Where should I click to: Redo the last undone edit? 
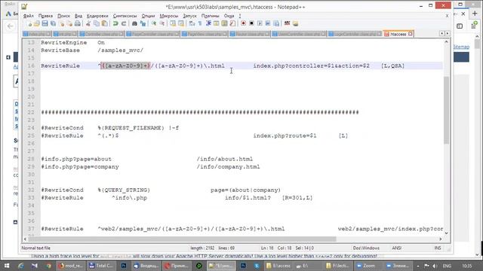(124, 23)
